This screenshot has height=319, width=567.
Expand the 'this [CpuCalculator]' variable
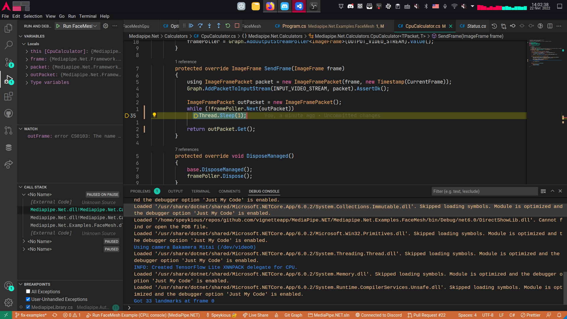27,51
